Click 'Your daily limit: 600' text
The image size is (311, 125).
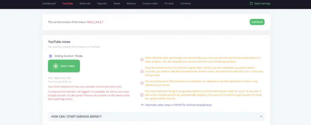[59, 78]
